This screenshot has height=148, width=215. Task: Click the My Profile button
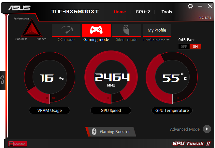(x=157, y=30)
